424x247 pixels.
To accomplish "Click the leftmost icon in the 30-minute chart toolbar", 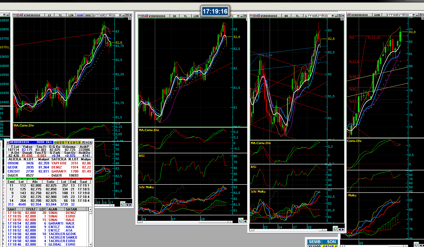I will coord(140,16).
